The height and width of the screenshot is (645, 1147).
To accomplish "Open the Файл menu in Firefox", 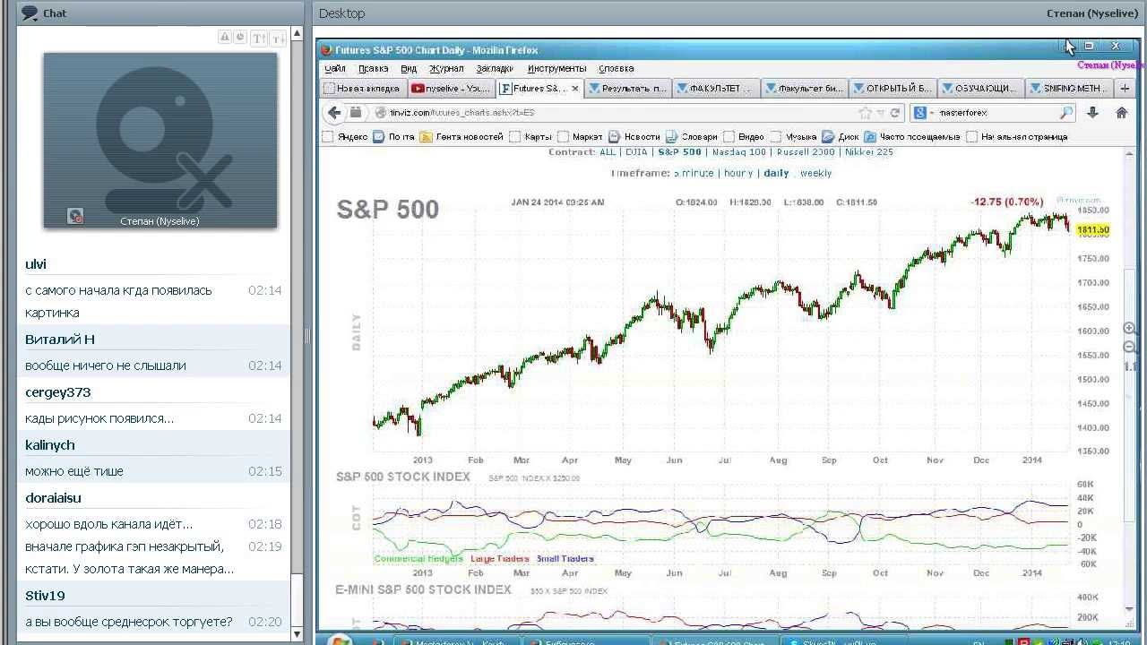I will [x=335, y=68].
